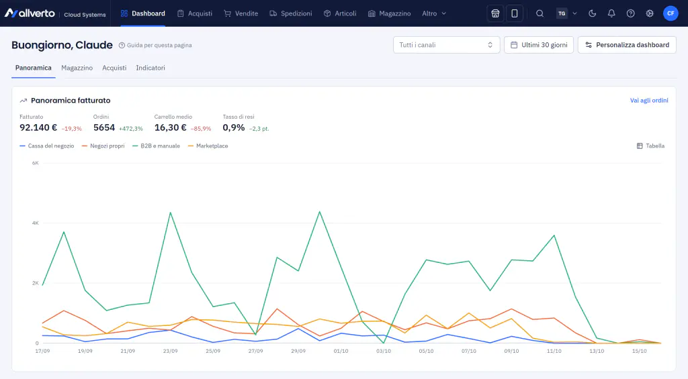Open search with the magnifier icon
This screenshot has width=688, height=379.
(540, 13)
